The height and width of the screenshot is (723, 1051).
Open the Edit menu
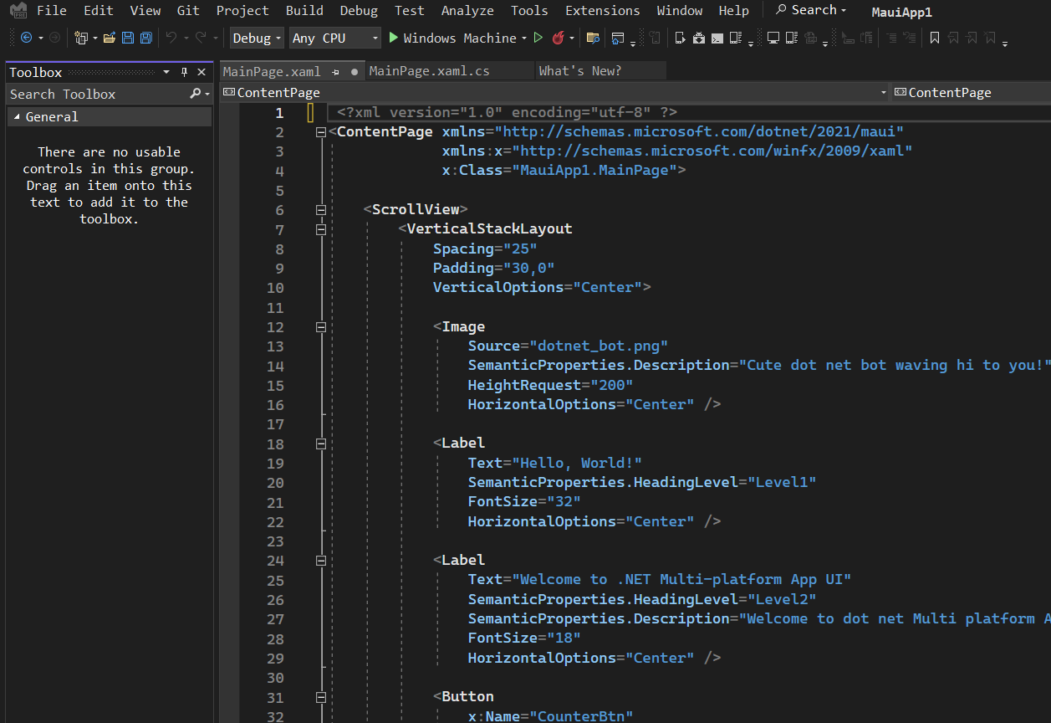click(99, 11)
